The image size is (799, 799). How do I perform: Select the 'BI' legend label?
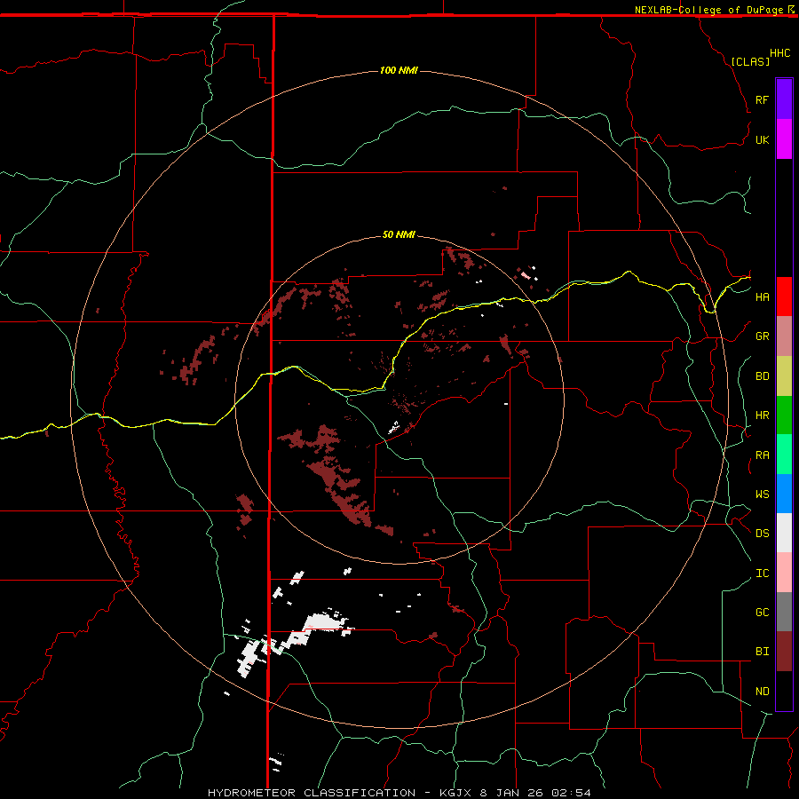762,652
